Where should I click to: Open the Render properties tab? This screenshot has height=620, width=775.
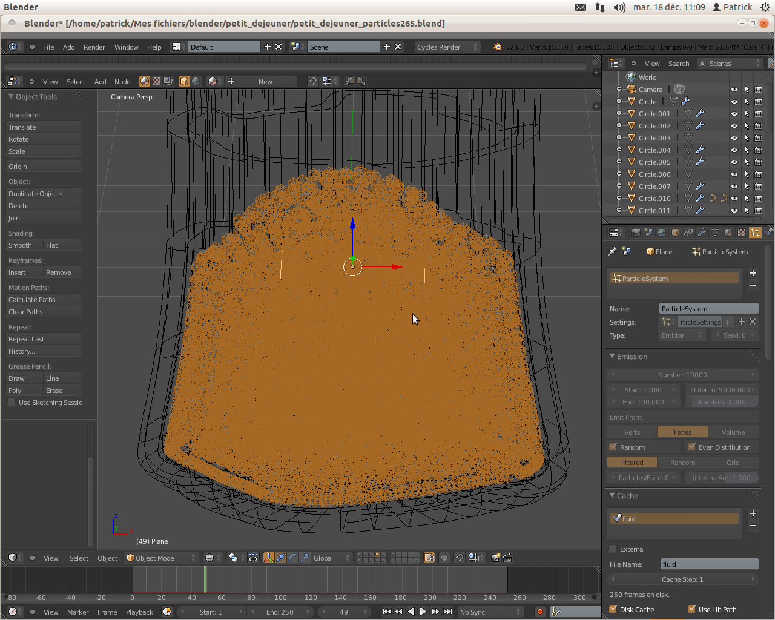(636, 232)
